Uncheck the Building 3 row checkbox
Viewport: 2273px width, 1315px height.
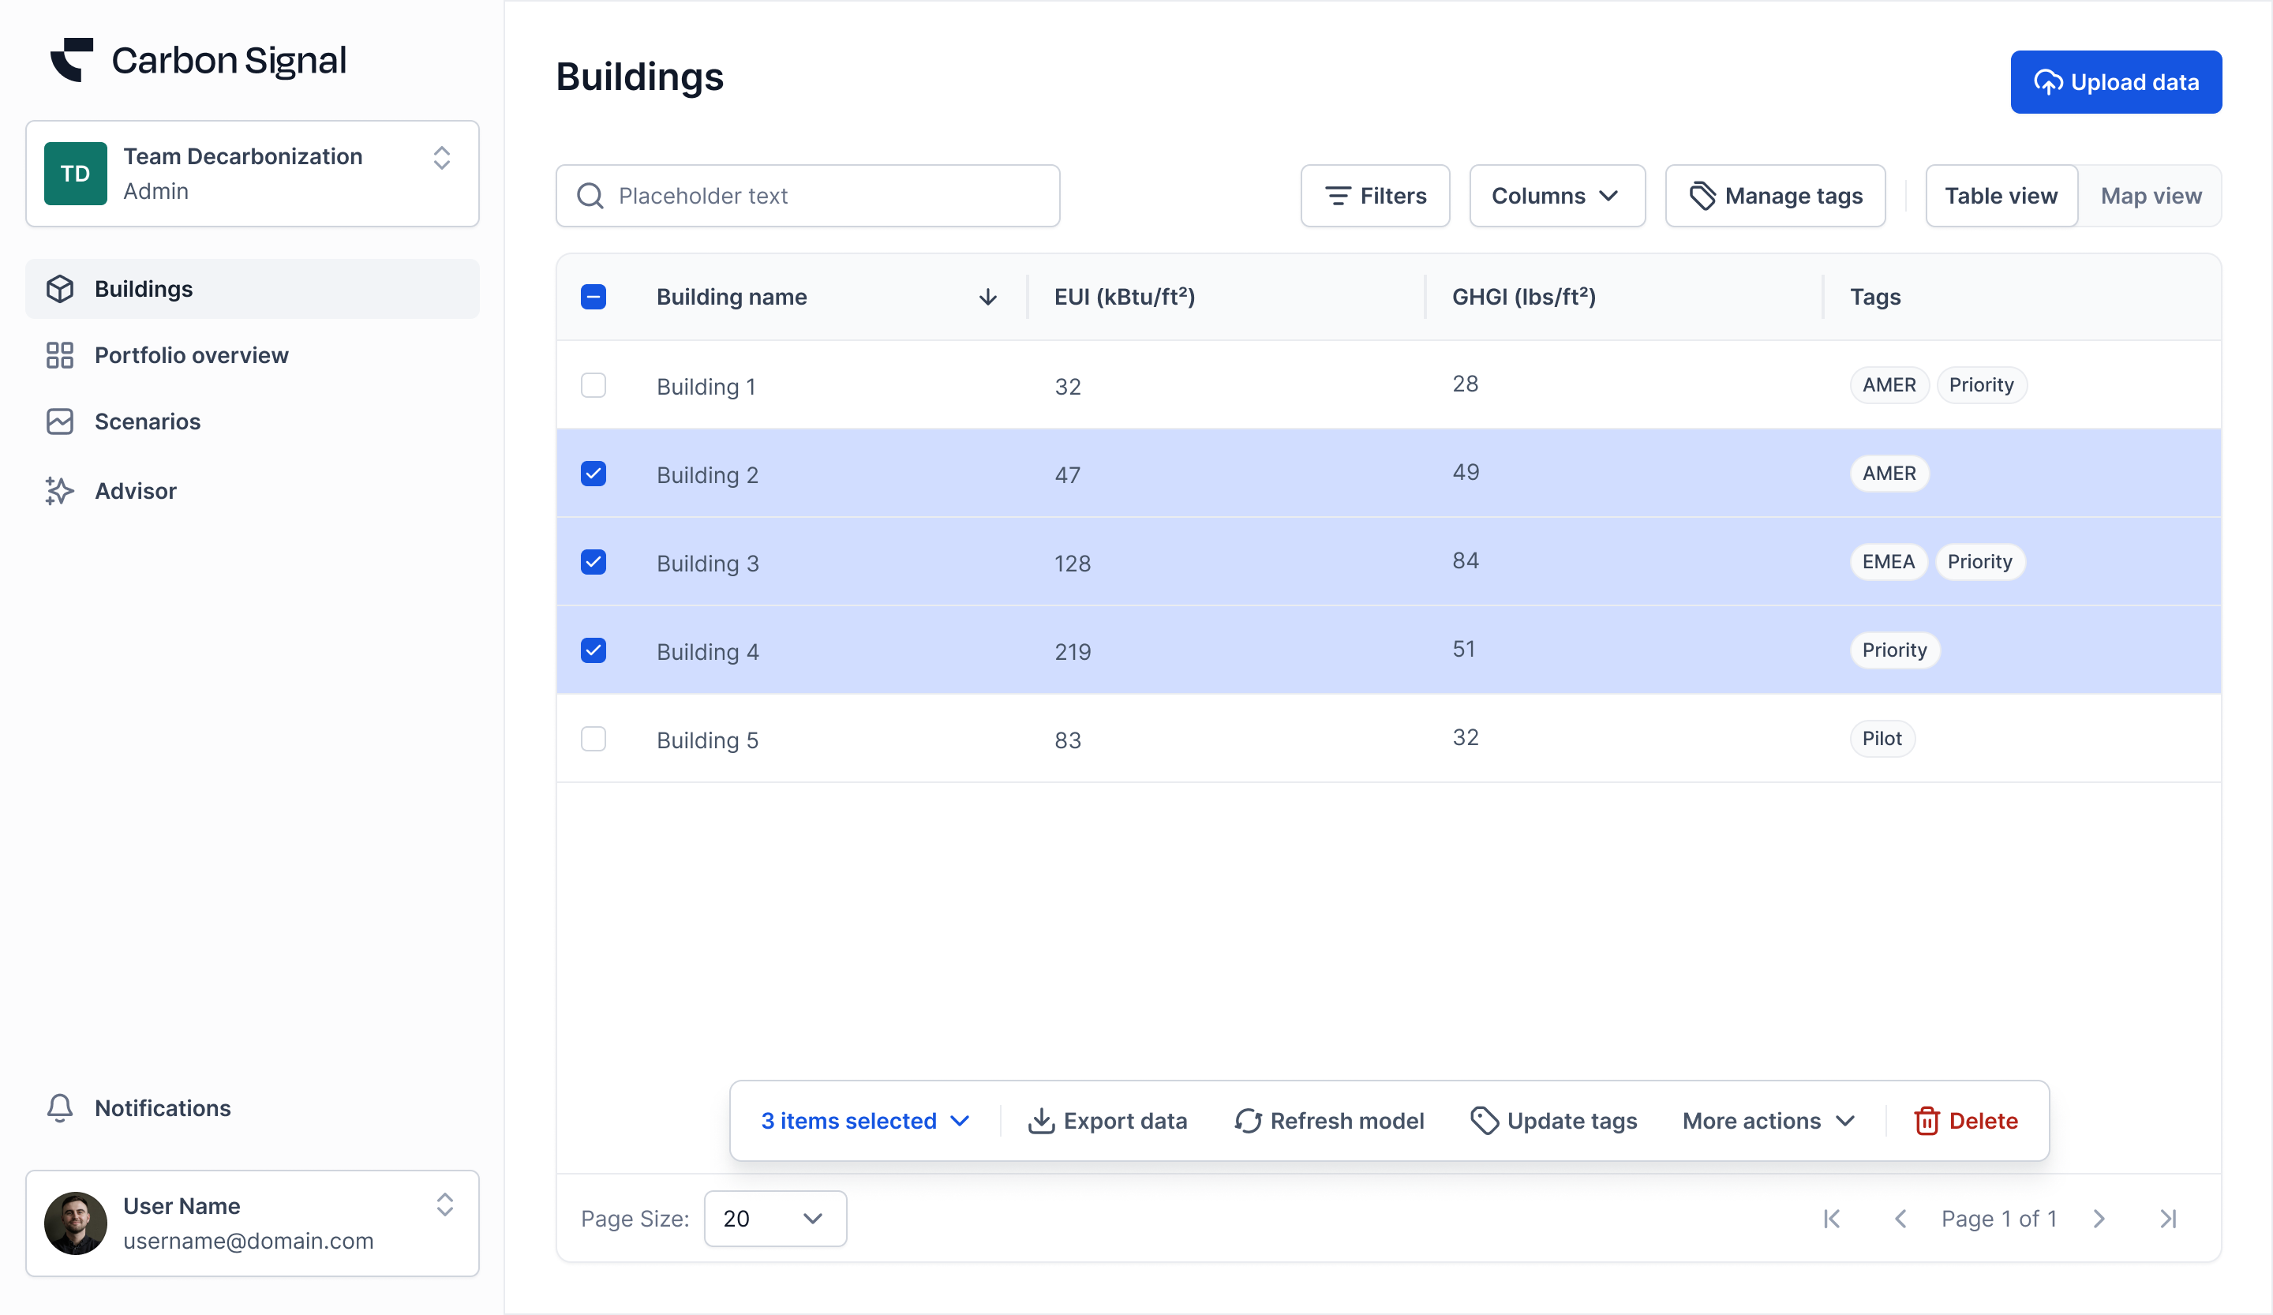[x=594, y=563]
